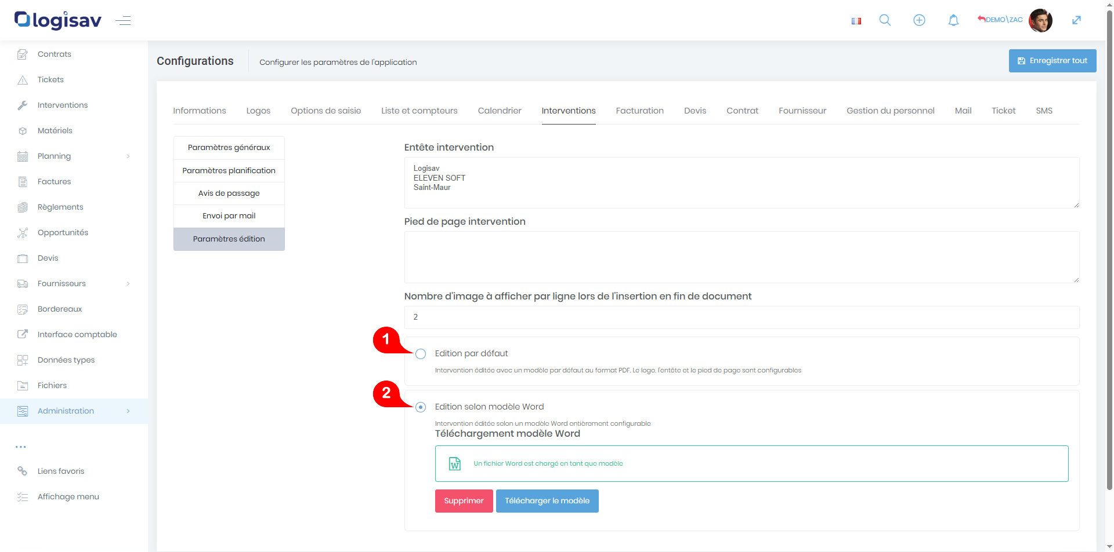Screen dimensions: 1114x552
Task: Open the notifications bell icon
Action: (953, 20)
